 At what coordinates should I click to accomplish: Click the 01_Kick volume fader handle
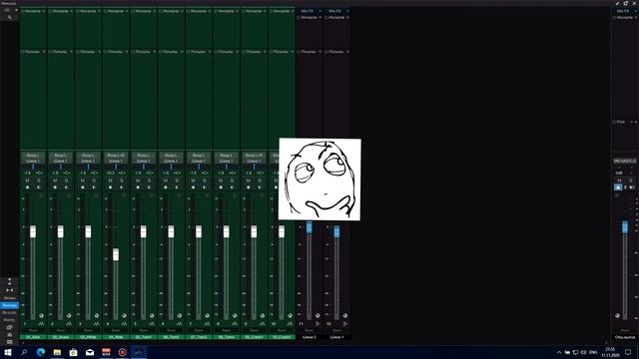[33, 231]
